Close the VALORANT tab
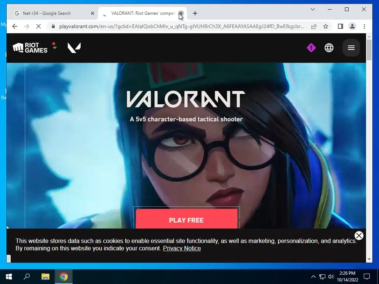Viewport: 379px width, 284px height. tap(181, 13)
